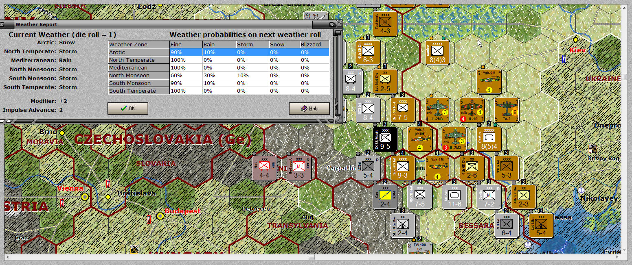Click the map horizontal scrollbar thumb
The image size is (632, 265).
pyautogui.click(x=312, y=257)
